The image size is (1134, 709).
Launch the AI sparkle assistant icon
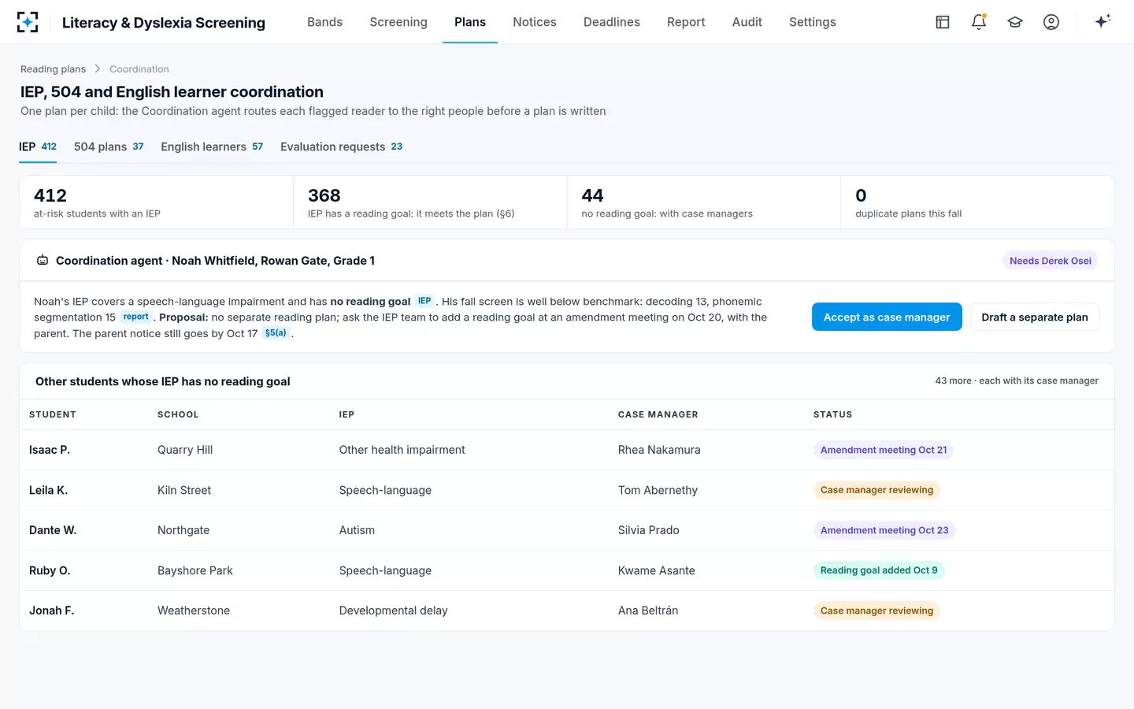click(x=1102, y=21)
